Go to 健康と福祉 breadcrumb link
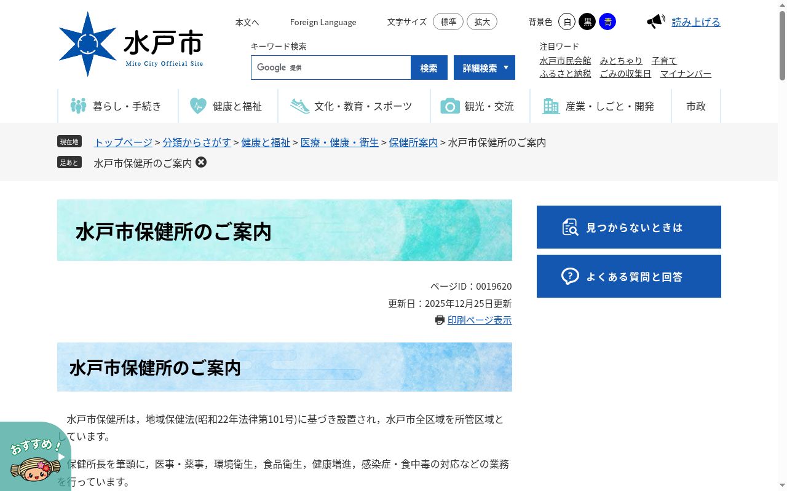This screenshot has width=787, height=491. (x=266, y=142)
